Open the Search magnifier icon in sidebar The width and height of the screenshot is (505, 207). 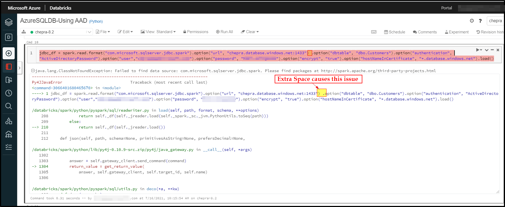pyautogui.click(x=9, y=106)
